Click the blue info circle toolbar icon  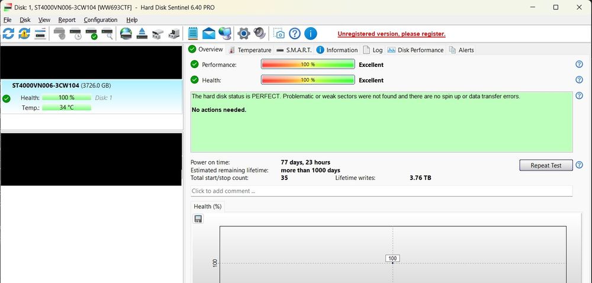click(x=310, y=34)
